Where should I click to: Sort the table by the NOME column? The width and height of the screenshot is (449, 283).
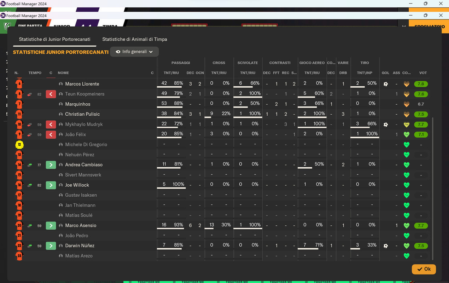(x=63, y=73)
